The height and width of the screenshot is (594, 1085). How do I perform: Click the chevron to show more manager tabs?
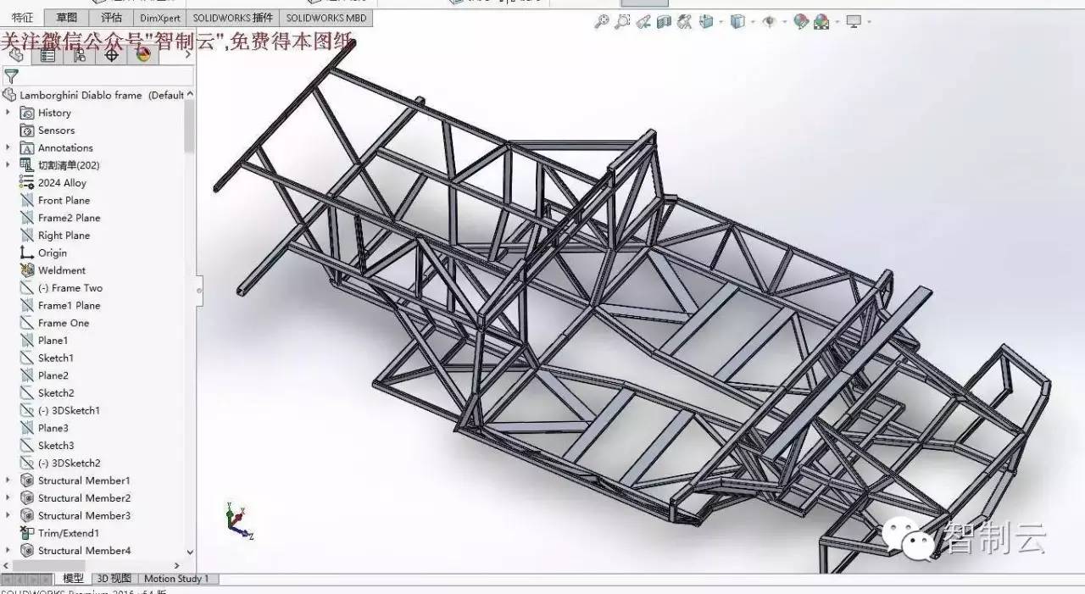coord(187,55)
